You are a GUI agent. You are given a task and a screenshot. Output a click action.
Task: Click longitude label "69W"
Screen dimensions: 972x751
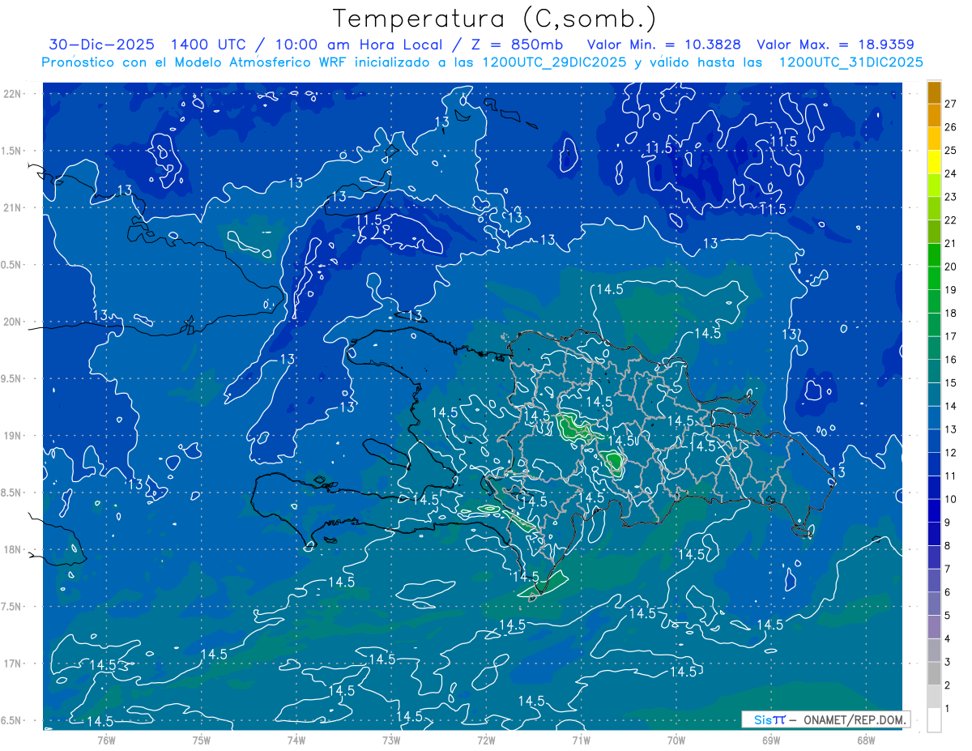(771, 740)
